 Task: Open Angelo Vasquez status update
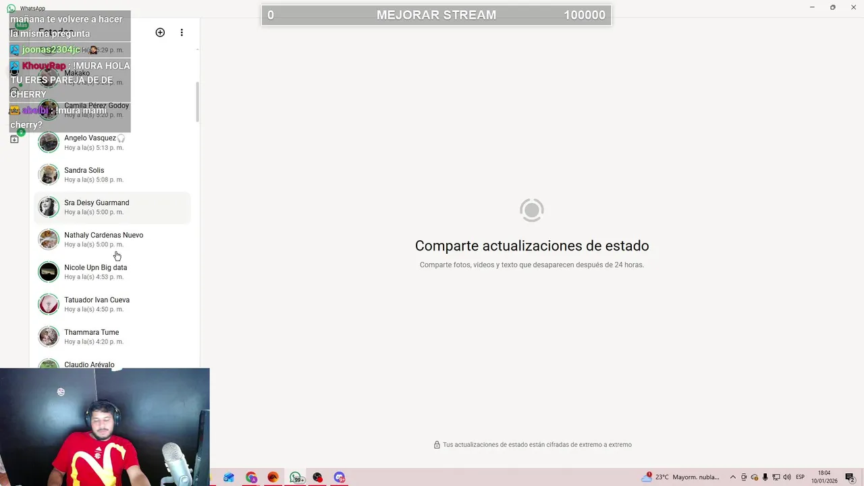(x=112, y=142)
